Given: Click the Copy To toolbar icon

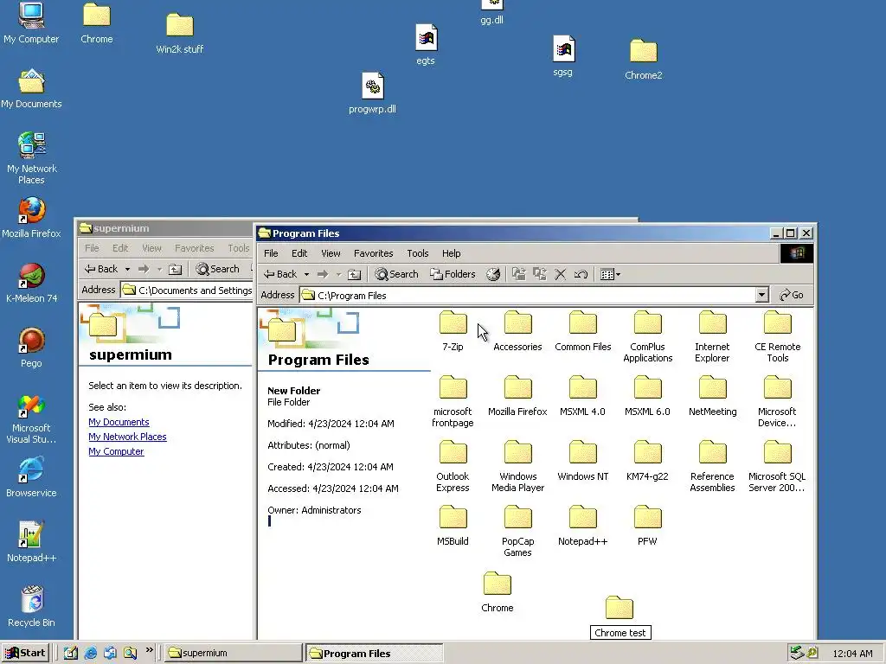Looking at the screenshot, I should [x=540, y=274].
